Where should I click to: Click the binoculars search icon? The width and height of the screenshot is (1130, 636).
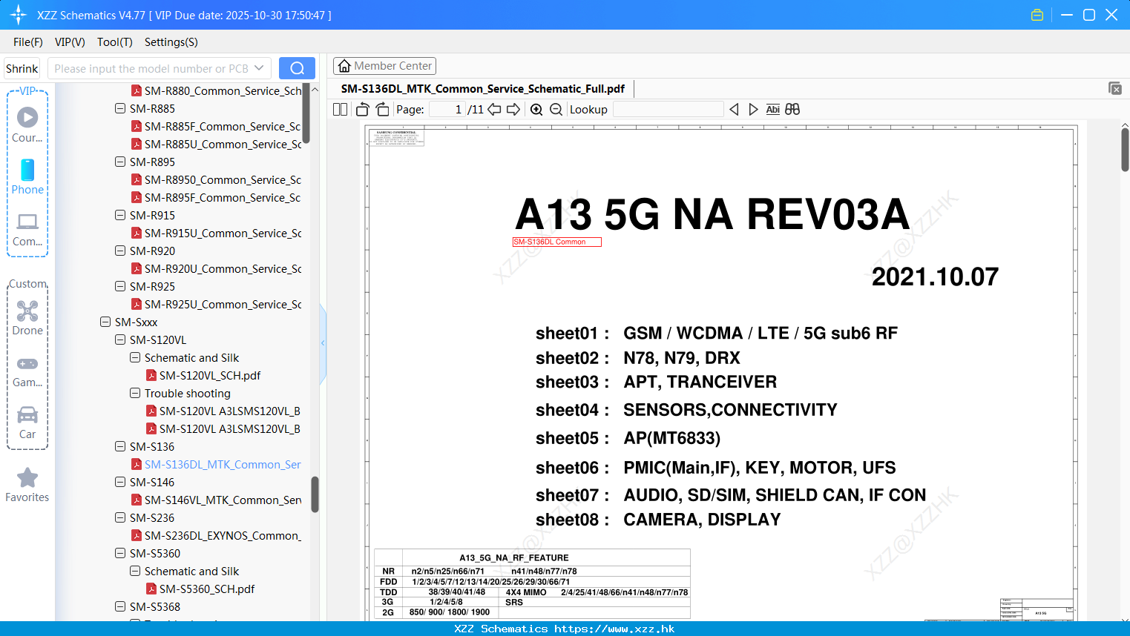pos(792,109)
